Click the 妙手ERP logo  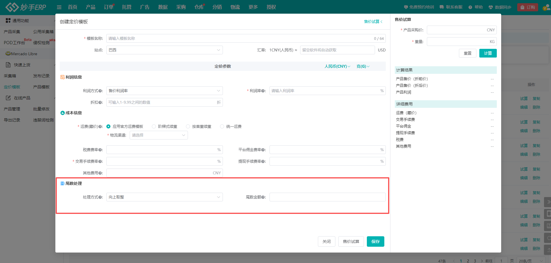(x=26, y=7)
